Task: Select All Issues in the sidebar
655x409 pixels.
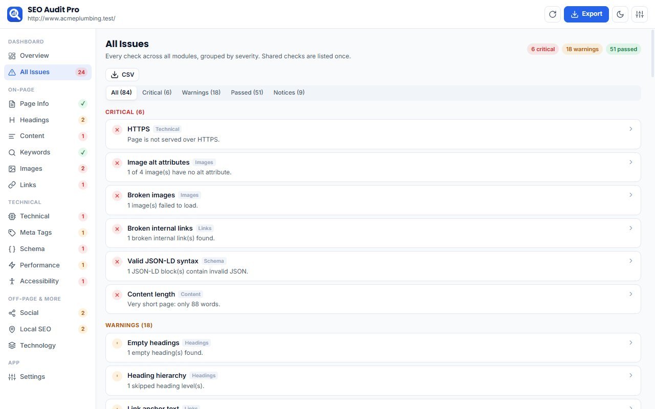Action: [48, 72]
